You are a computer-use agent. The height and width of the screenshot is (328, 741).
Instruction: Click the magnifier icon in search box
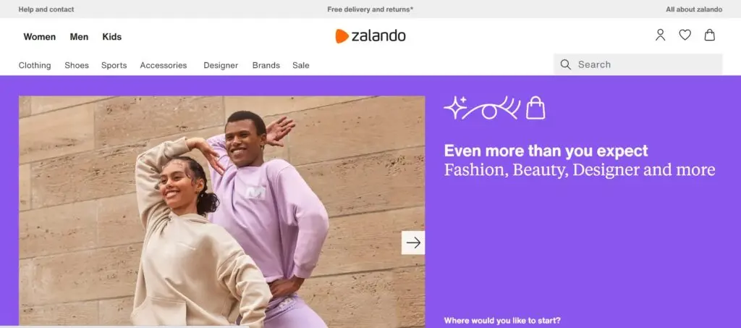(565, 64)
